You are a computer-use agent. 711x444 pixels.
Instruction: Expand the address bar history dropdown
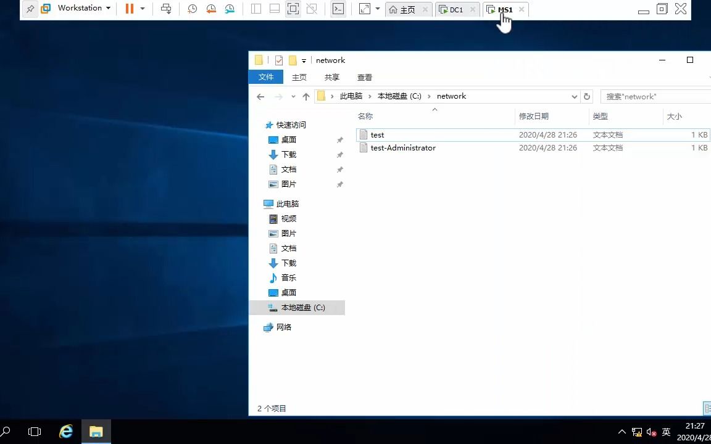point(574,96)
